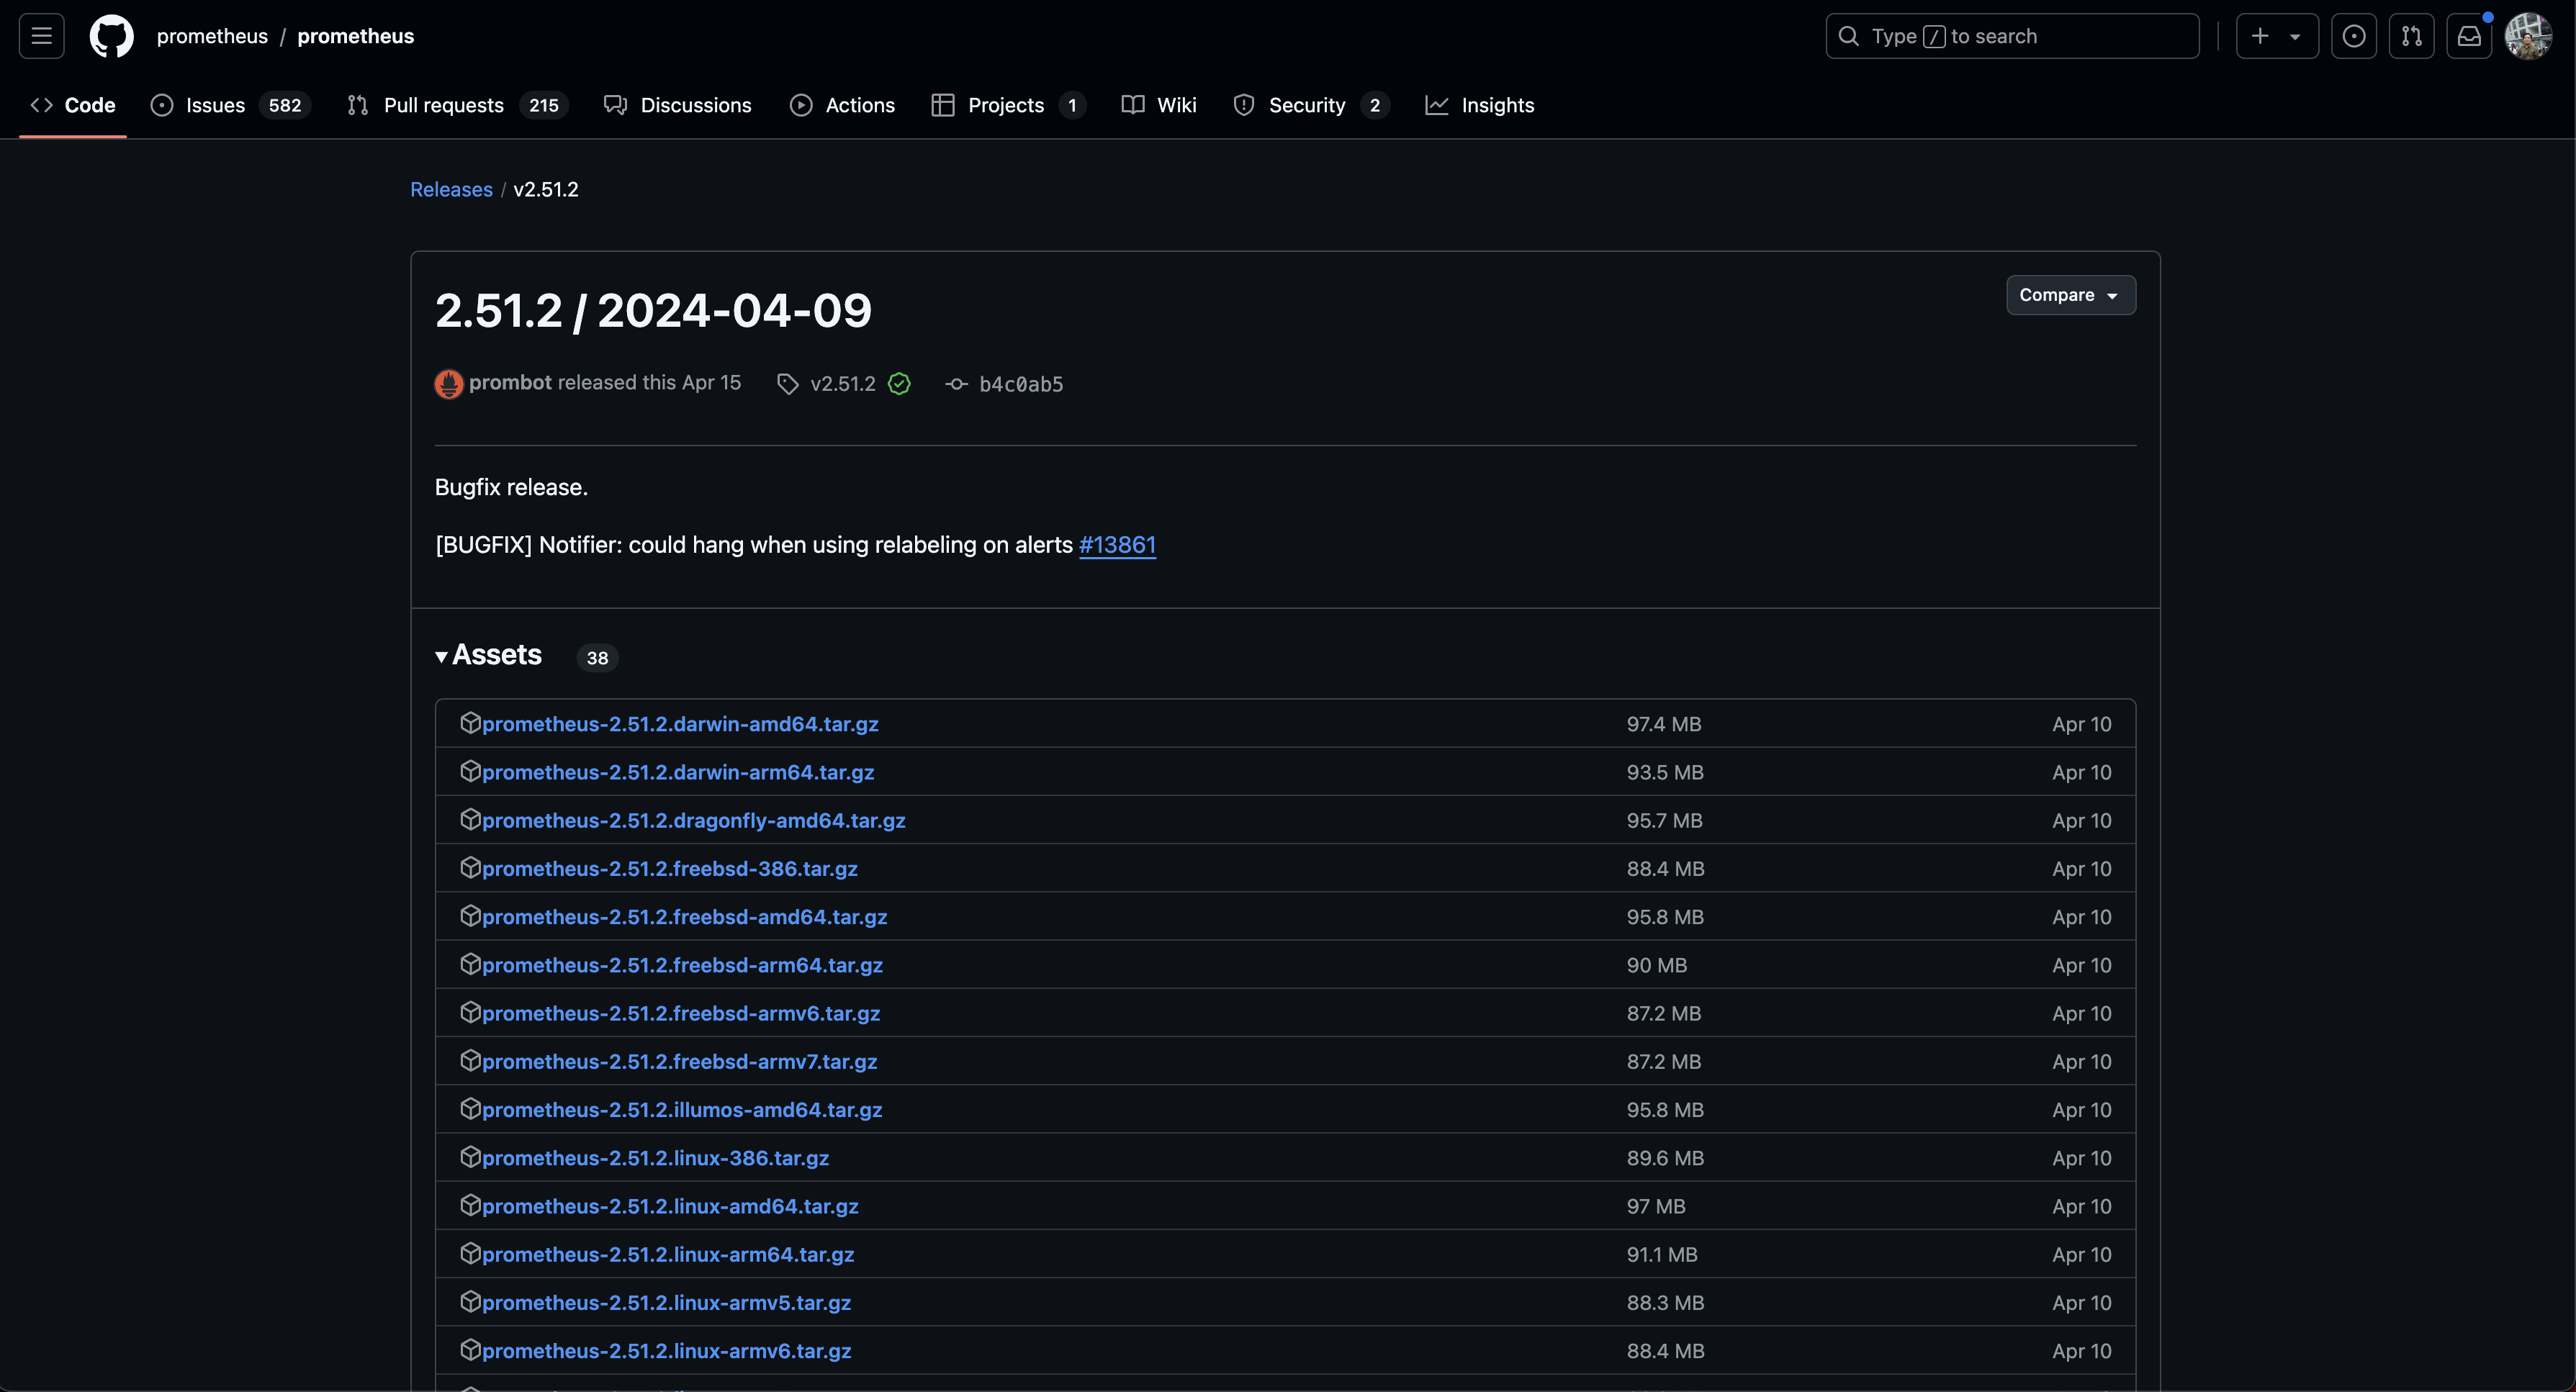Open the issues shortcut icon in header
Screen dimensions: 2576x1392
tap(2354, 36)
